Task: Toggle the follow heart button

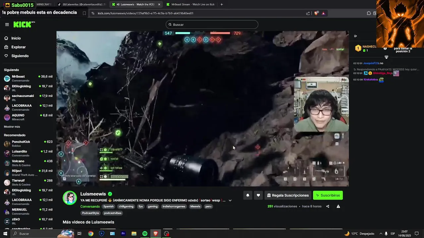Action: [x=258, y=195]
